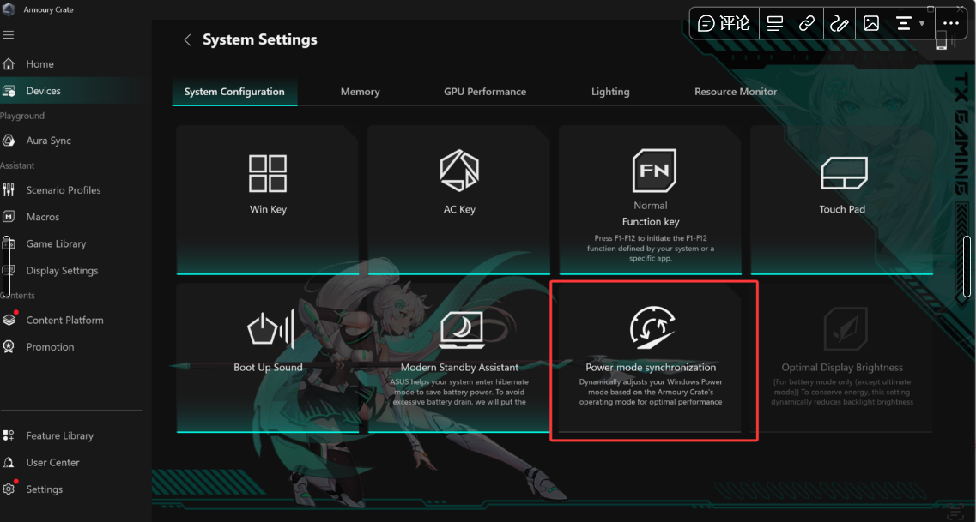Click the User Center bell icon
976x522 pixels.
pos(8,462)
